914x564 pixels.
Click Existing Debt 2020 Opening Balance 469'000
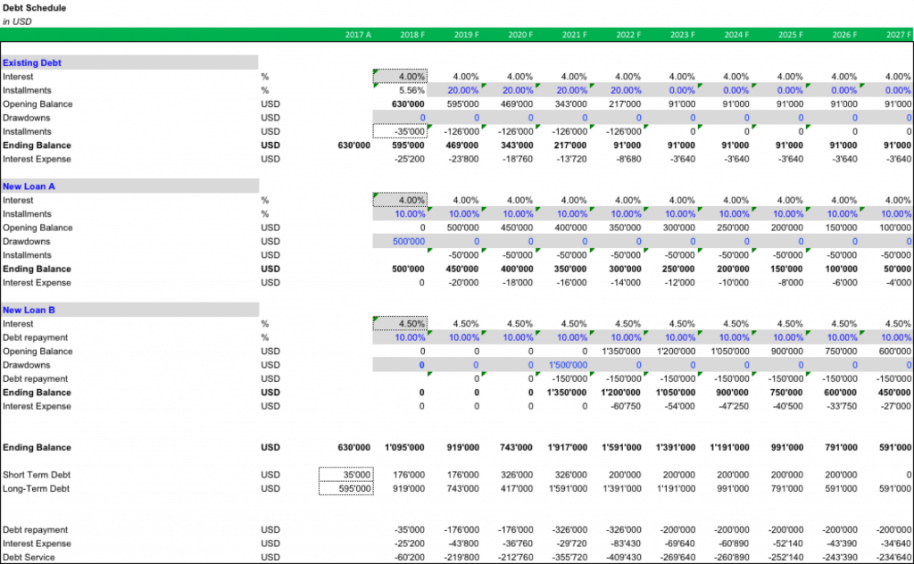point(517,104)
